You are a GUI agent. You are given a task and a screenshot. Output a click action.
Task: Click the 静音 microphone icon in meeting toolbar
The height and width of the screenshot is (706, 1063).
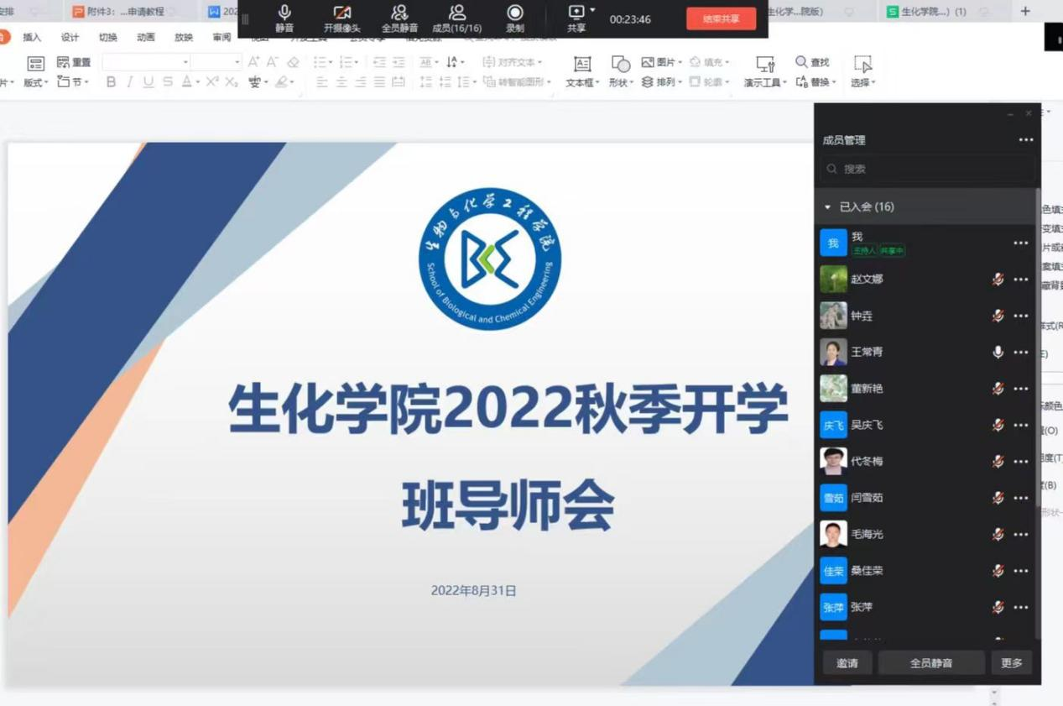pyautogui.click(x=284, y=13)
